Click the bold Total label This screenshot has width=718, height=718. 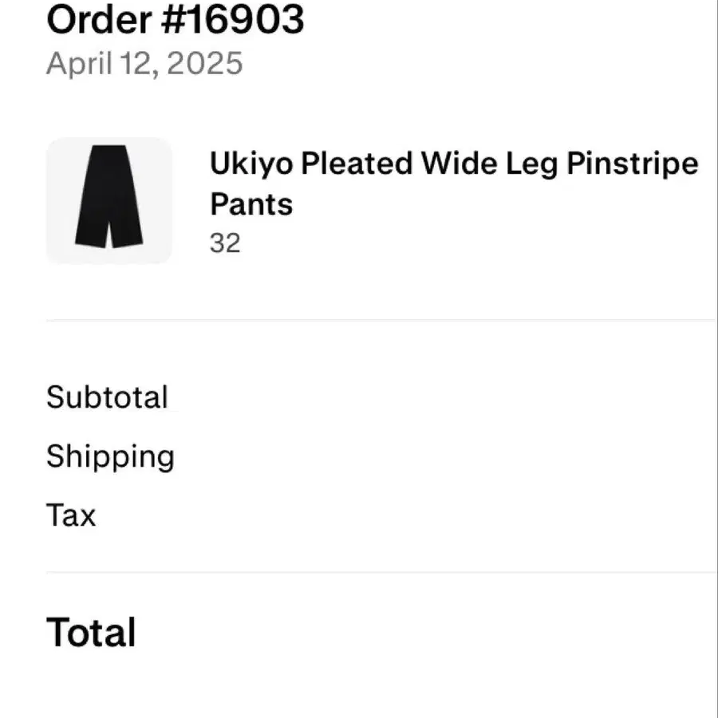(x=91, y=633)
